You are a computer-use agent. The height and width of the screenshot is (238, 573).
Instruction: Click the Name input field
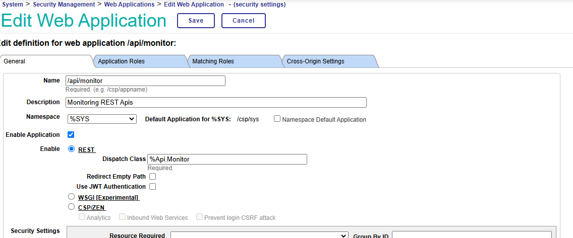click(x=145, y=81)
